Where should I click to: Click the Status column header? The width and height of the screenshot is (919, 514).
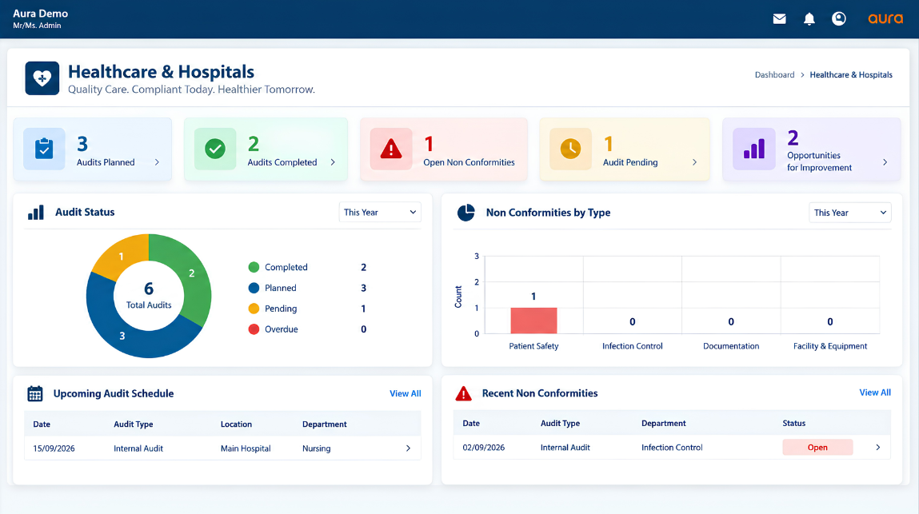pyautogui.click(x=793, y=423)
